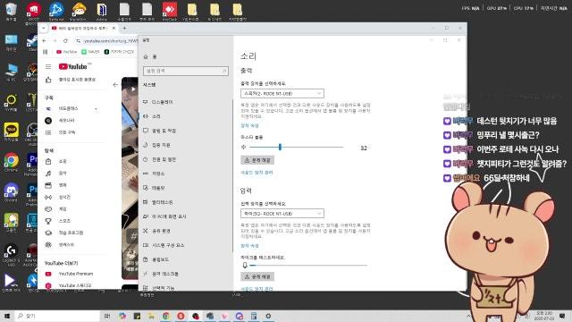Go back with Chrome's back arrow
Screen dimensions: 572x322
click(x=45, y=41)
